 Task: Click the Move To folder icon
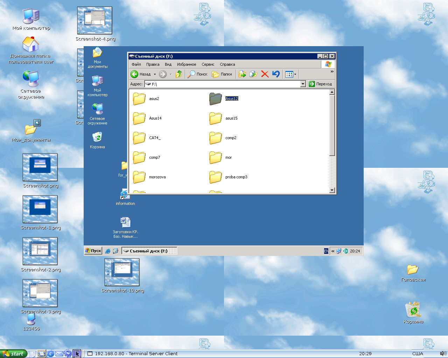242,74
